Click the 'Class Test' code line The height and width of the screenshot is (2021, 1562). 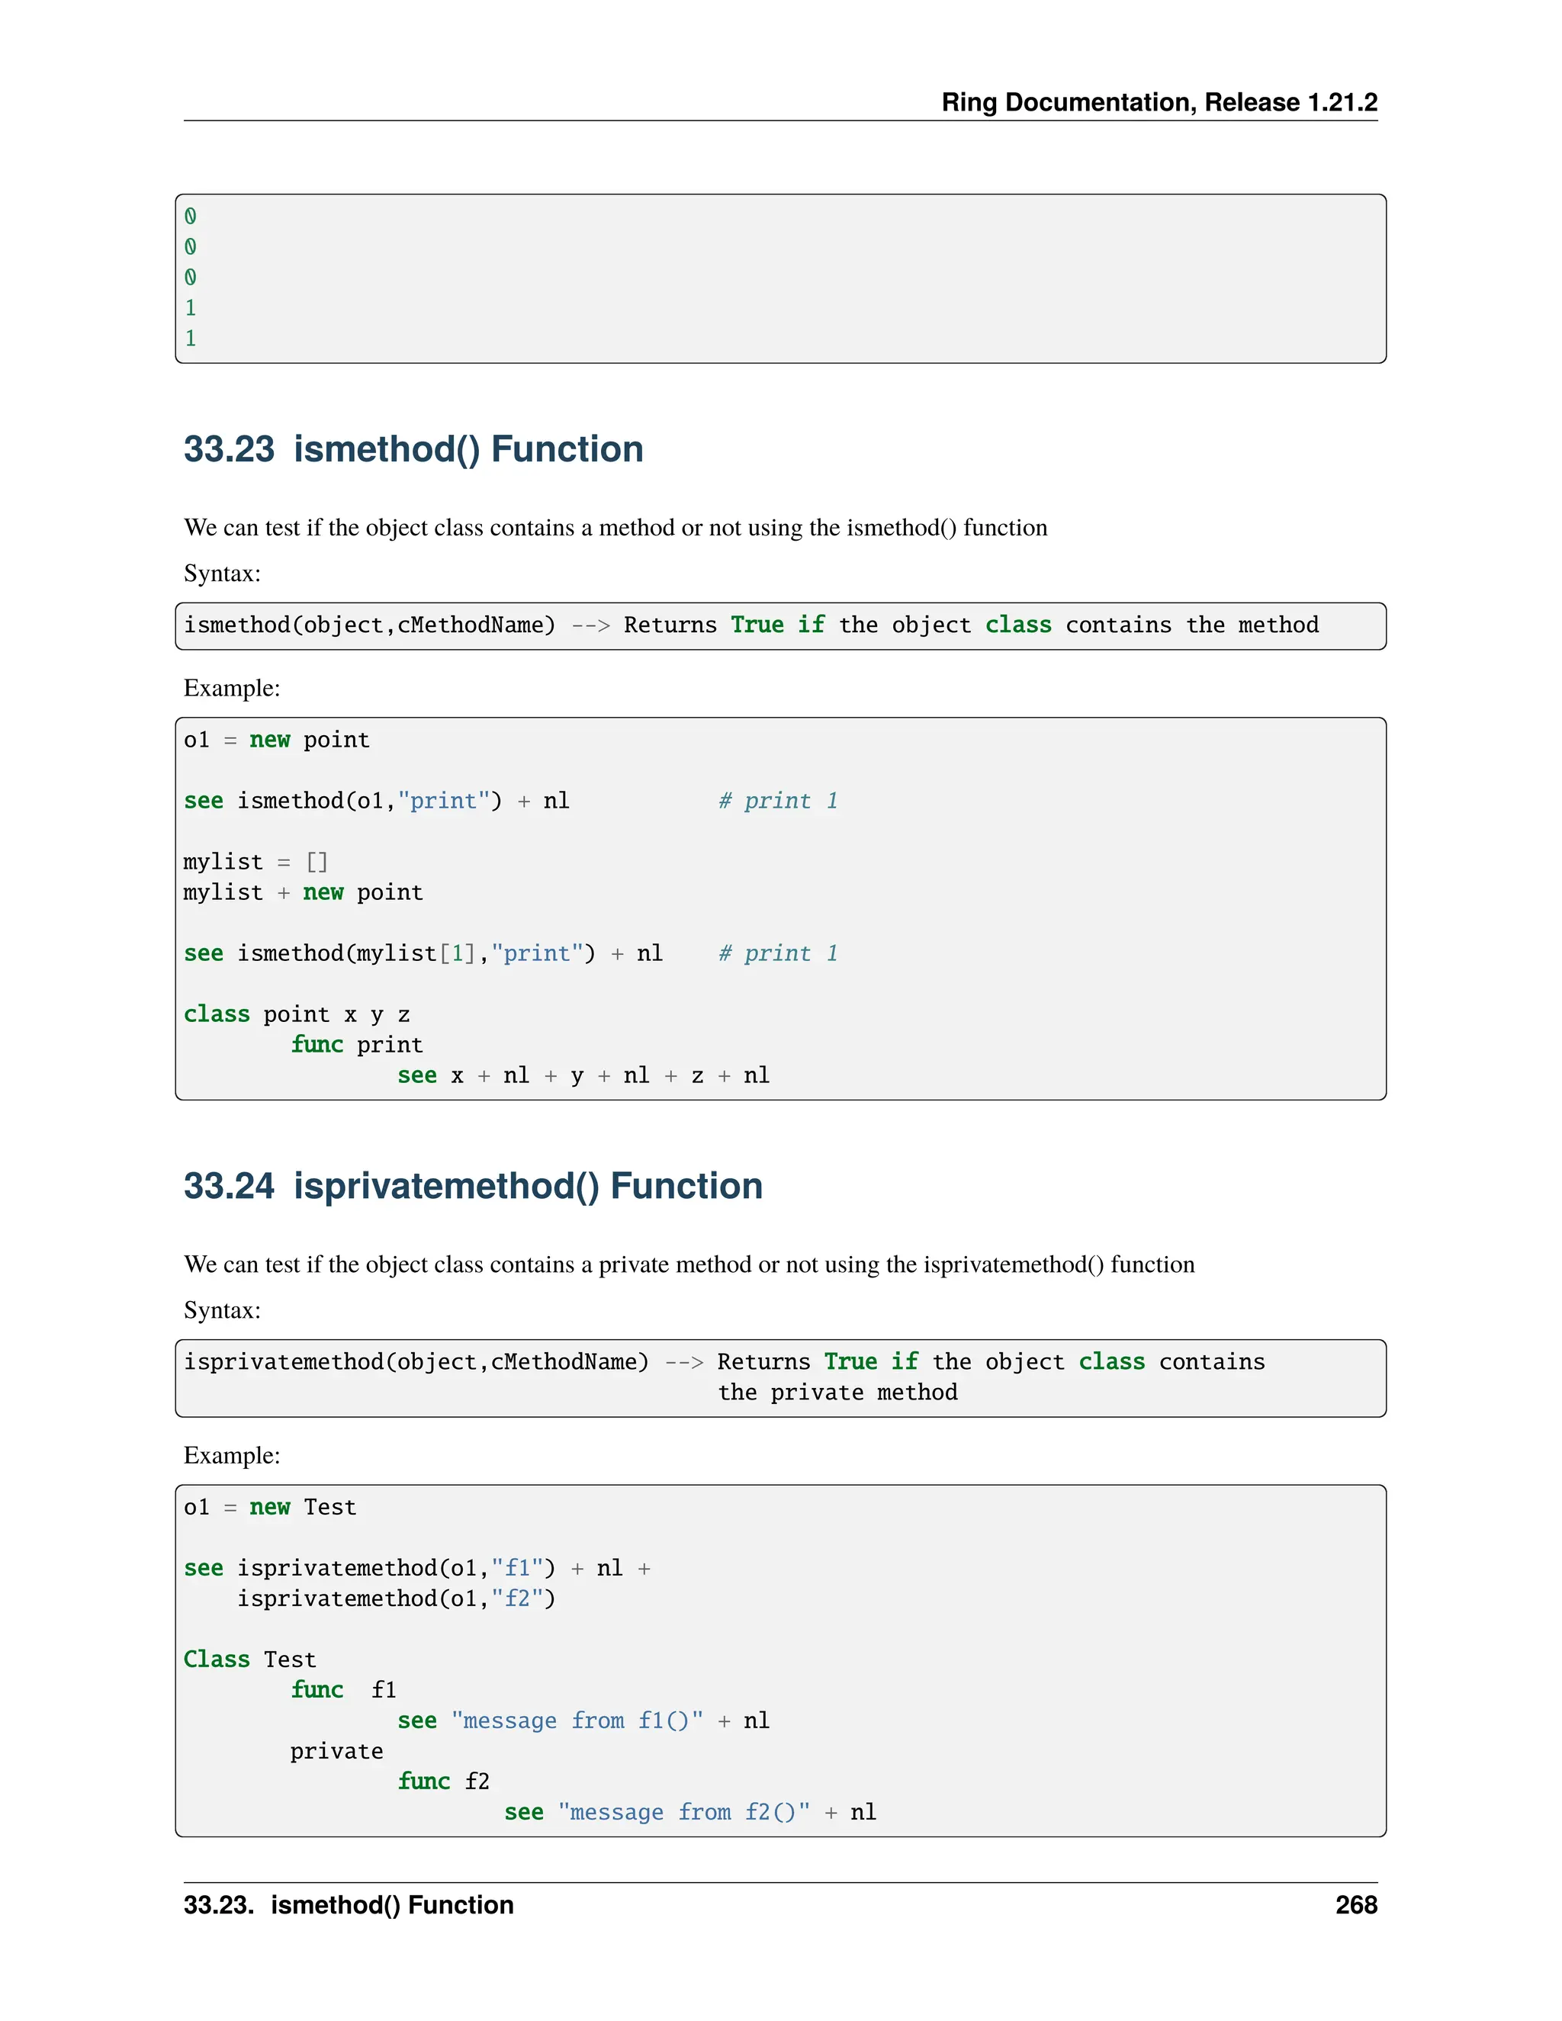point(249,1660)
